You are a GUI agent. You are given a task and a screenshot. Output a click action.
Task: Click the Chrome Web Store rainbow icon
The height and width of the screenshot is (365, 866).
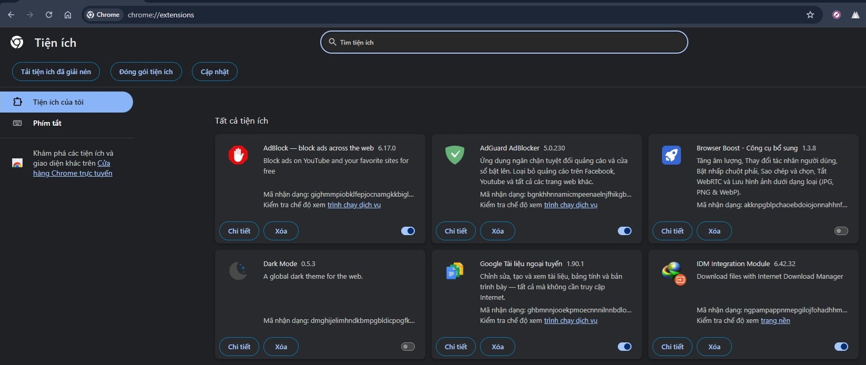17,163
